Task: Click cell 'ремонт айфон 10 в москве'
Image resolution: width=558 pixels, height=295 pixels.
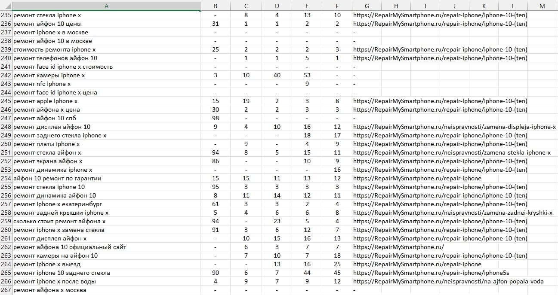Action: tap(106, 41)
